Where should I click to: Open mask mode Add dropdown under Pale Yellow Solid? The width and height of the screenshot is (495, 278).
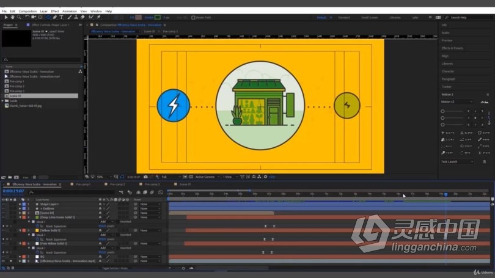(x=107, y=248)
